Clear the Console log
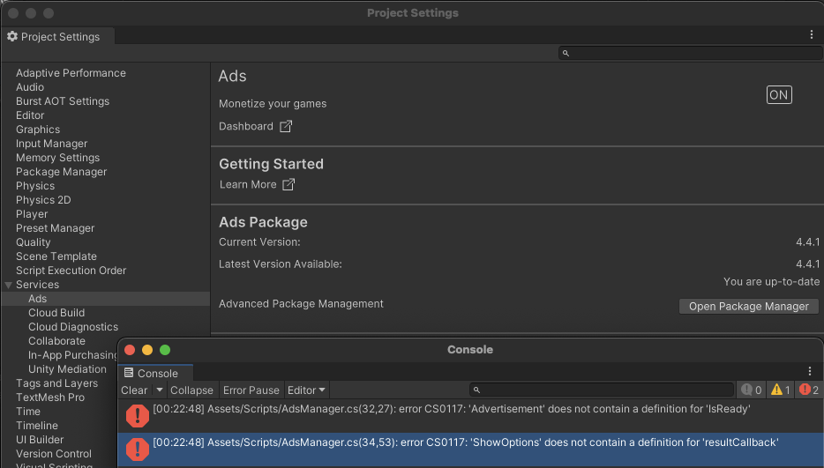Viewport: 824px width, 468px height. pyautogui.click(x=134, y=390)
